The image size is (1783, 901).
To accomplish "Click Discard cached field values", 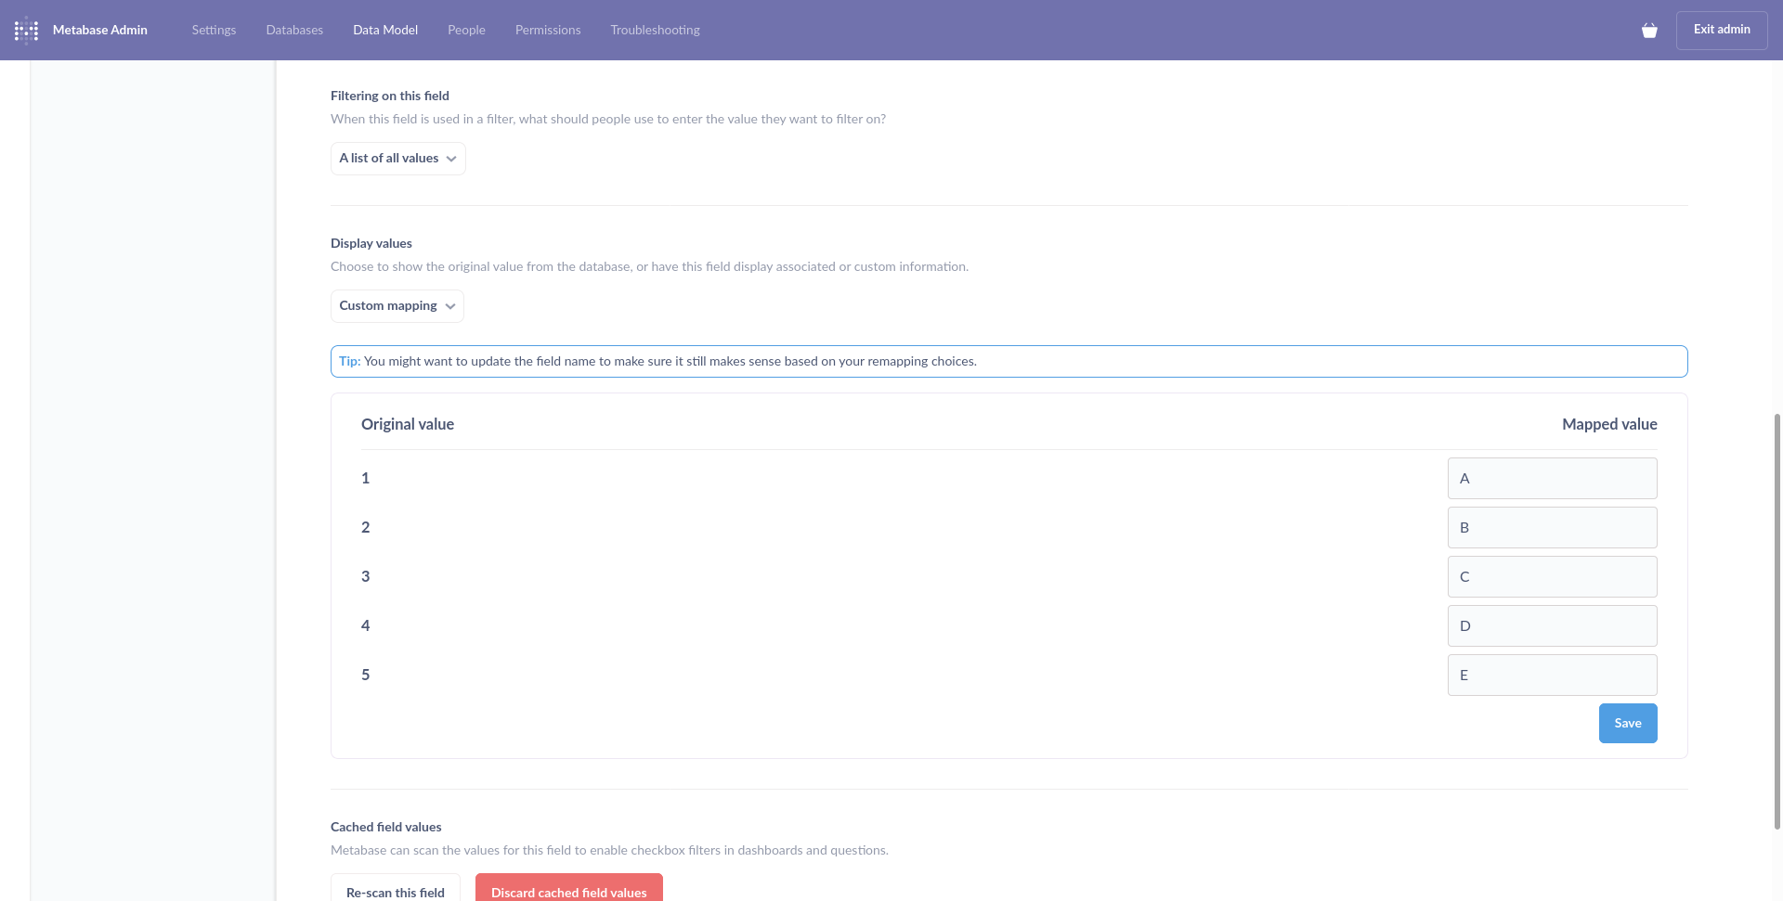I will (x=568, y=892).
